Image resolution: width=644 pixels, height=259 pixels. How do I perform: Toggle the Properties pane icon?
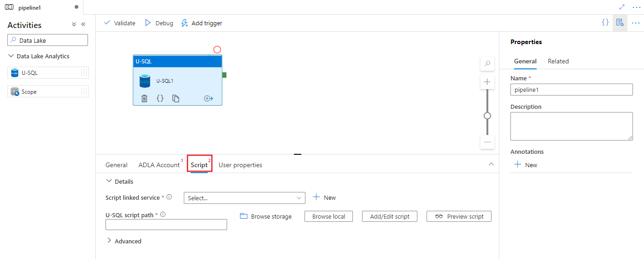pyautogui.click(x=620, y=23)
